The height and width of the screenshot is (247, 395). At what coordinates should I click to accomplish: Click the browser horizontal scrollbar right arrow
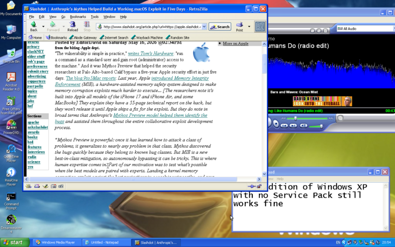tap(259, 179)
